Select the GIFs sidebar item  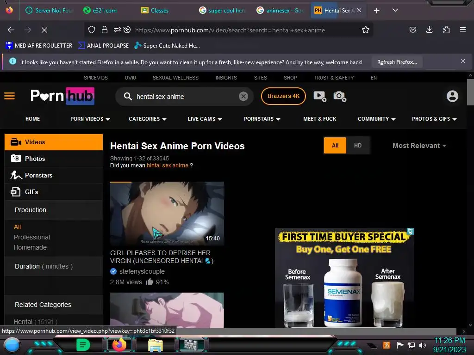54,192
